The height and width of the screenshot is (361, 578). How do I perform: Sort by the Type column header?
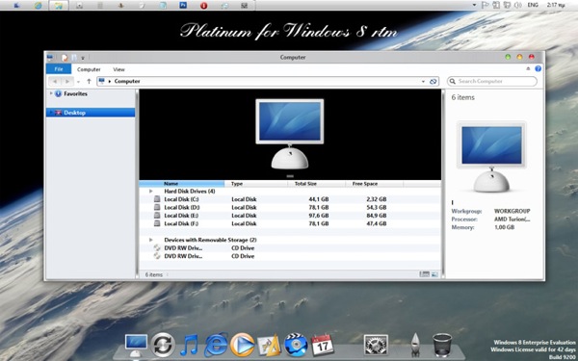(x=256, y=184)
